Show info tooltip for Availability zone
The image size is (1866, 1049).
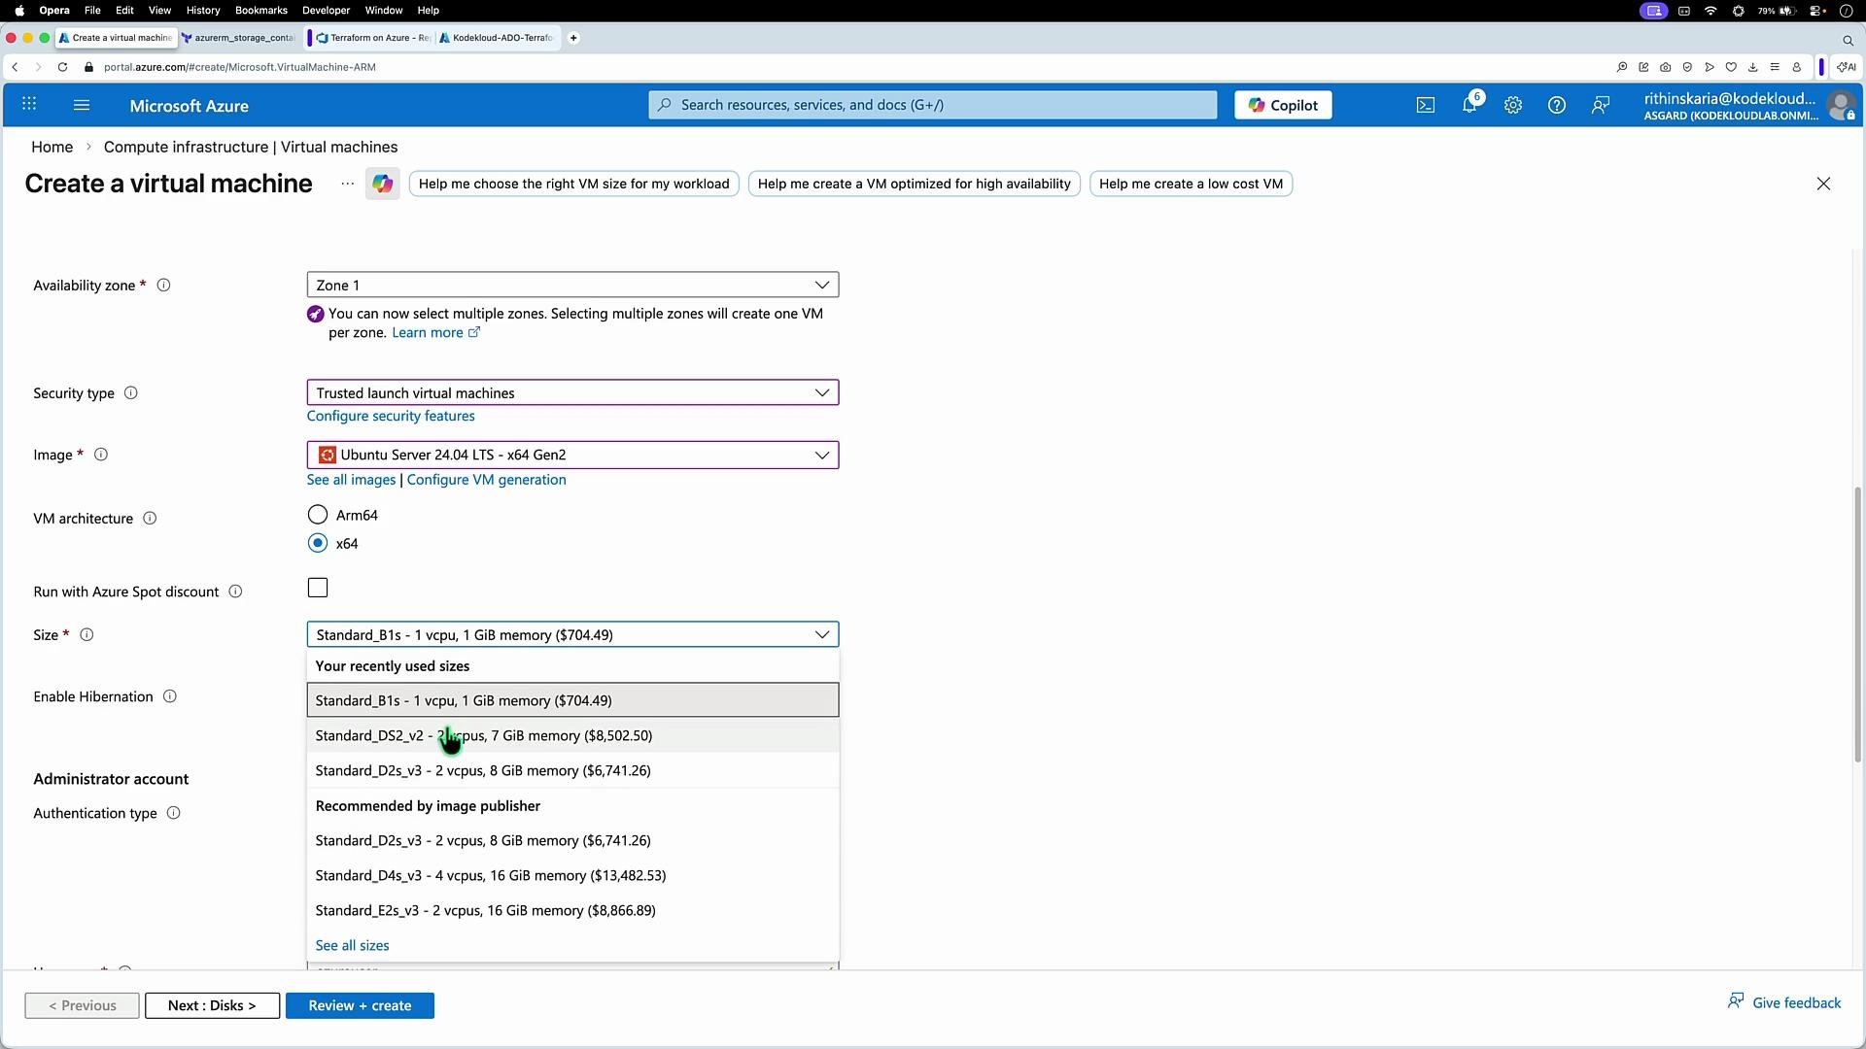point(164,286)
